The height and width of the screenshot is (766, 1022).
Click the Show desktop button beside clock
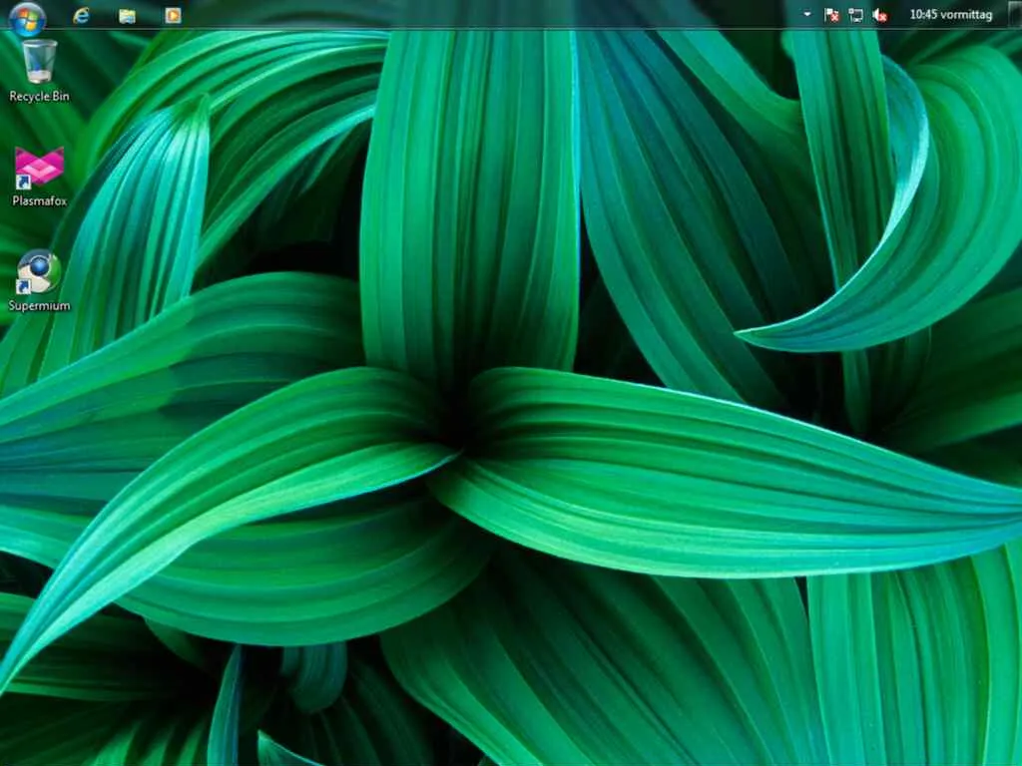coord(1014,14)
